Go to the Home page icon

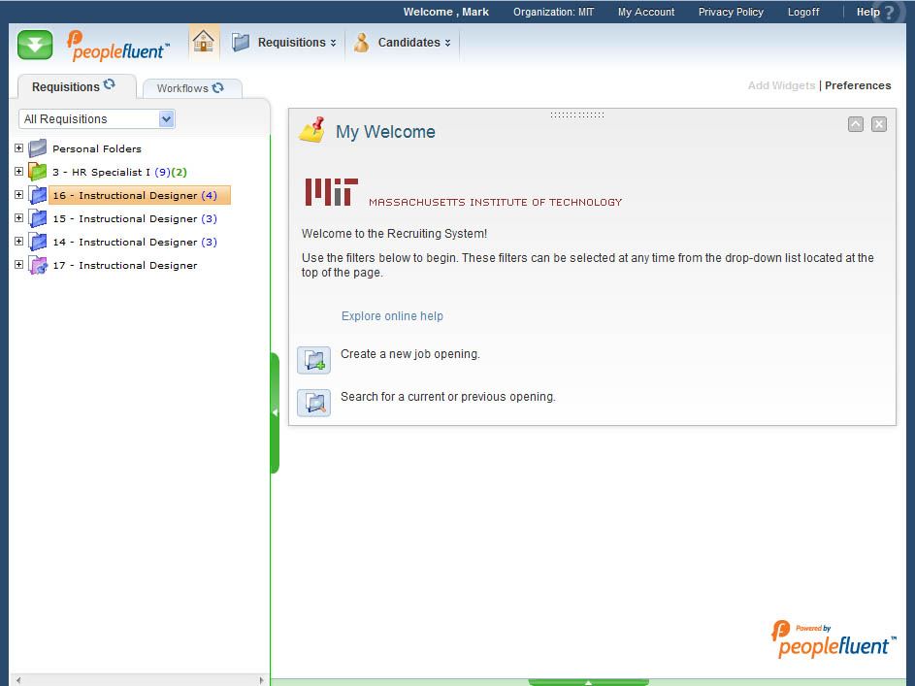coord(203,42)
